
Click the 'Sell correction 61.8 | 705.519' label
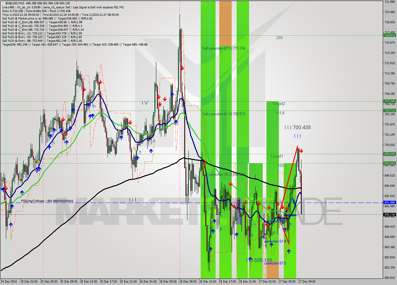[x=224, y=114]
